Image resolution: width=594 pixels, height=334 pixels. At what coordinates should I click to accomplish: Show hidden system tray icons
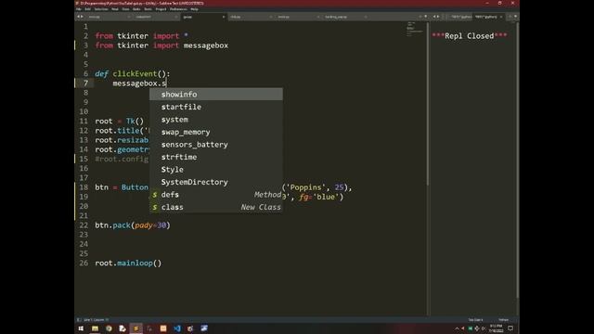(x=457, y=328)
